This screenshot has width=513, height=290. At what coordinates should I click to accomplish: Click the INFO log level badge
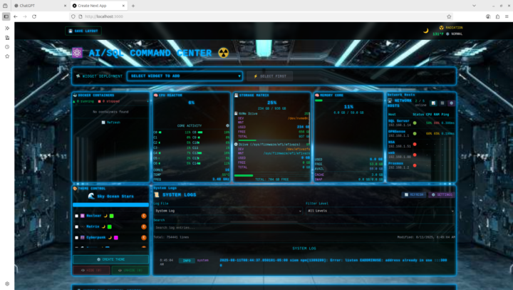(x=187, y=261)
